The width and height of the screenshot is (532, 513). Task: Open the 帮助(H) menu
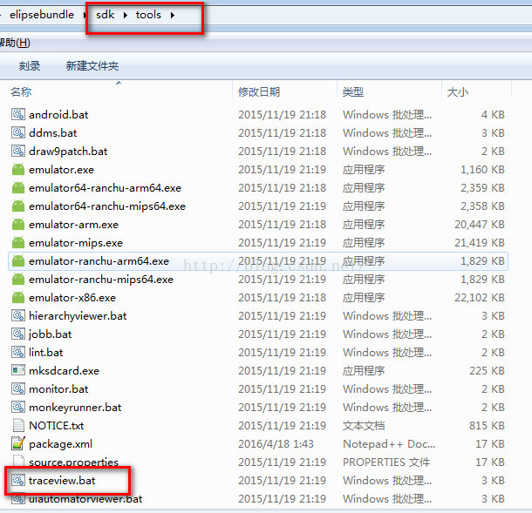point(15,43)
